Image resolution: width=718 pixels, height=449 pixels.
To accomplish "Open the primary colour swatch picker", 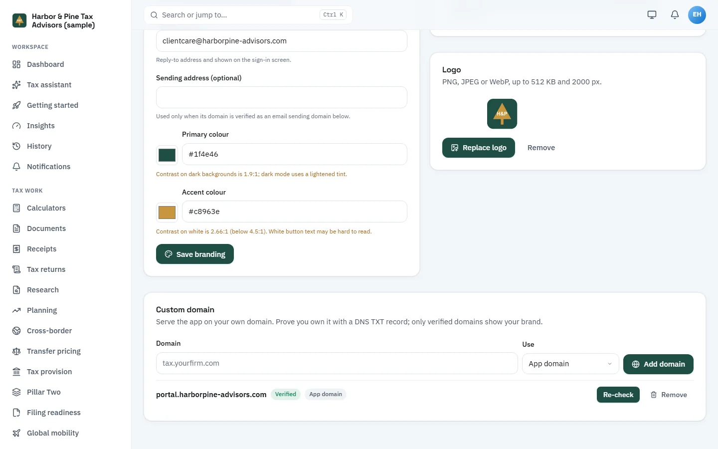I will tap(167, 155).
